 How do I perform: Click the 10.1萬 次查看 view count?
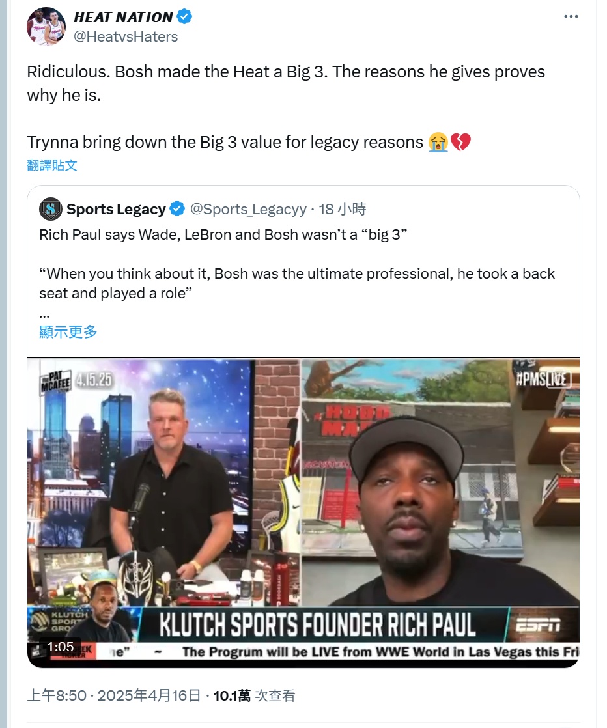pyautogui.click(x=254, y=695)
